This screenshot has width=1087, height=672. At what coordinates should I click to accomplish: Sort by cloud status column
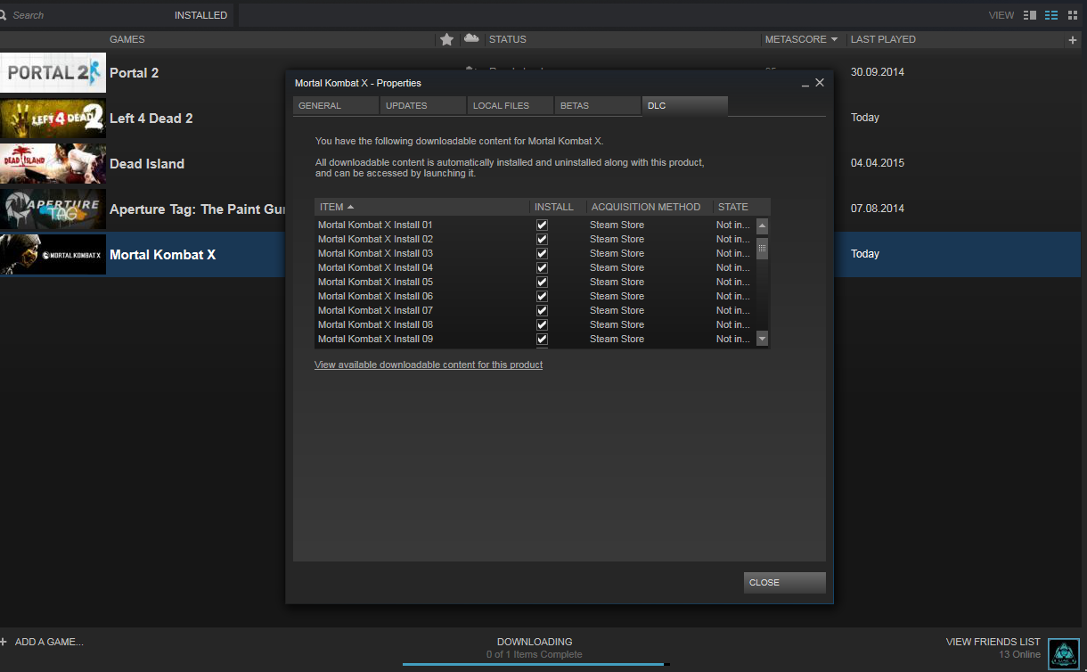click(x=471, y=38)
